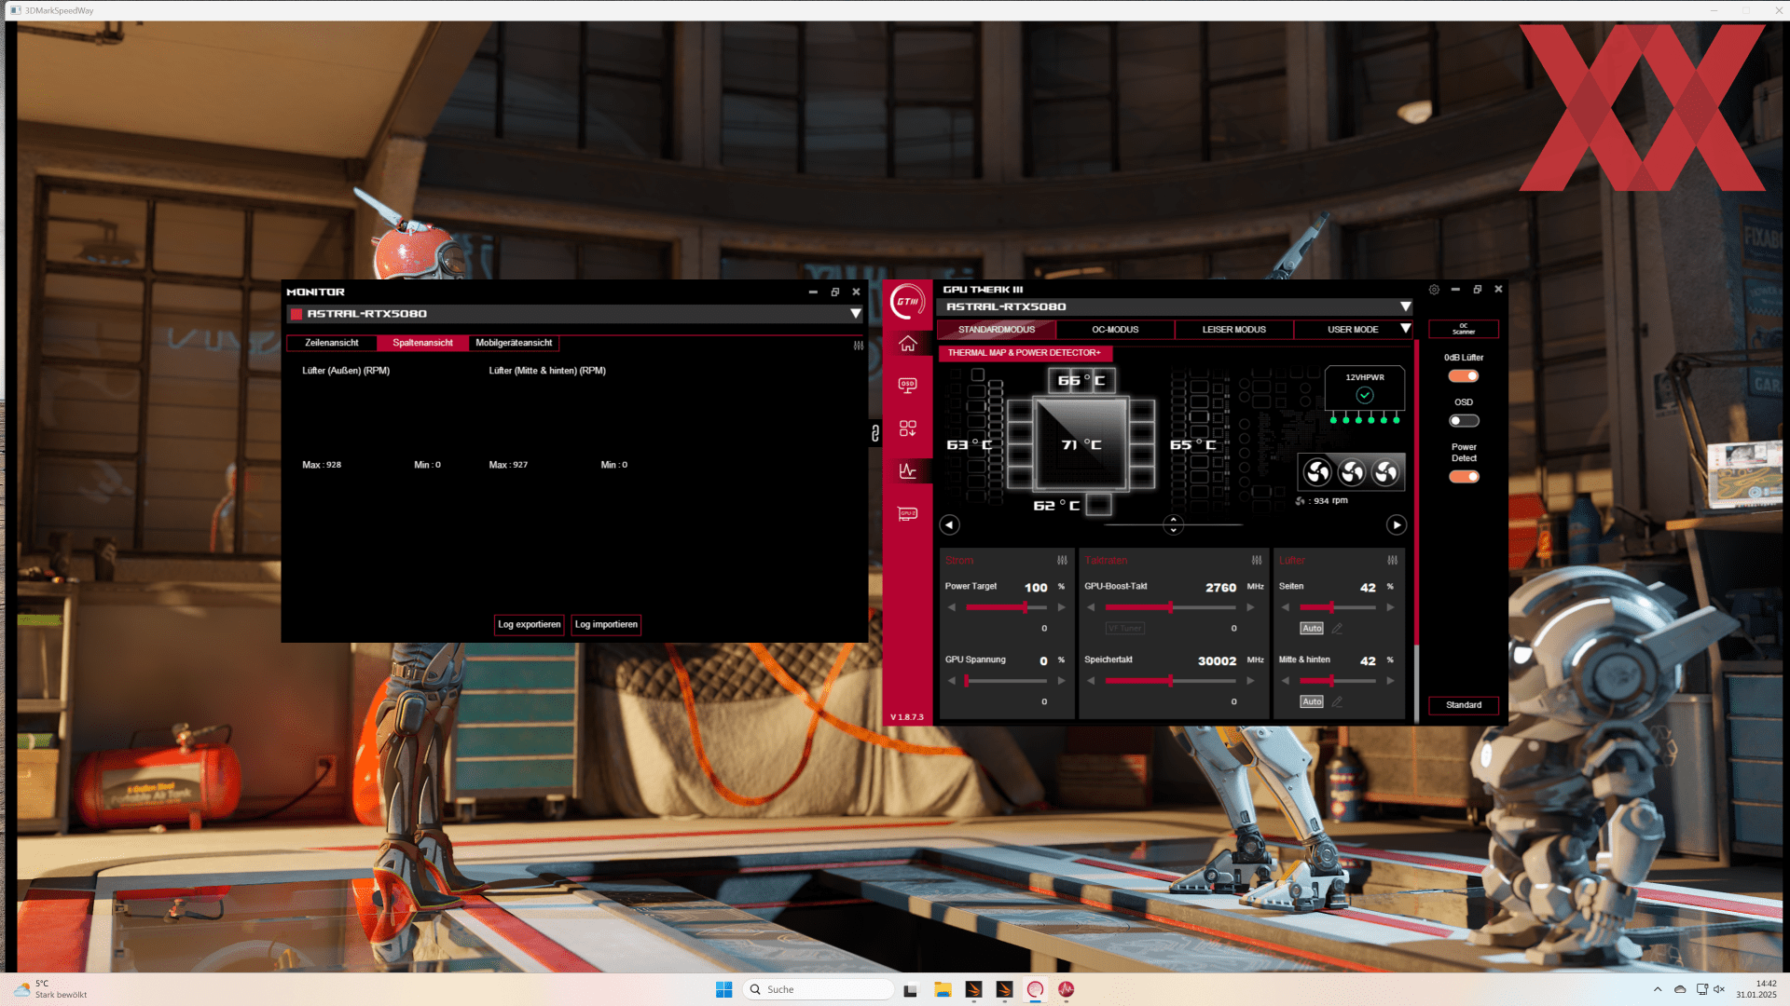Turn off the Power Detect toggle
1790x1006 pixels.
tap(1464, 477)
